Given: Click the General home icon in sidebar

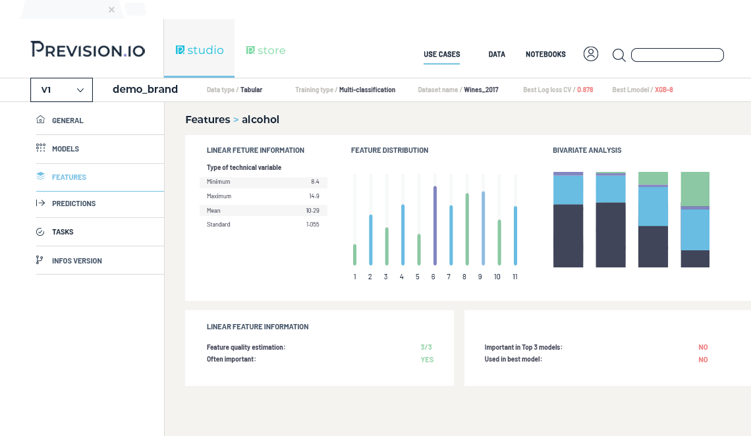Looking at the screenshot, I should [41, 121].
